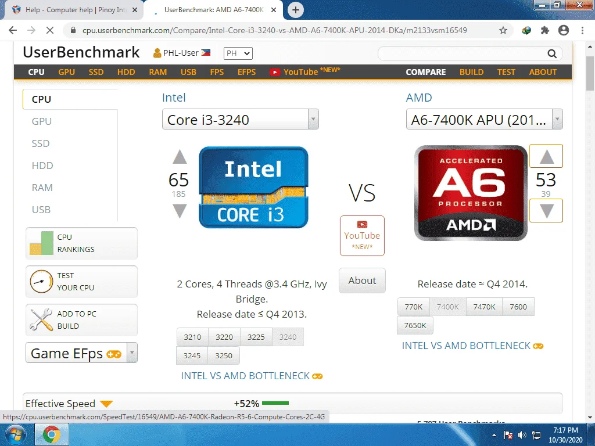
Task: Click the ADD TO PC BUILD button
Action: coord(81,320)
